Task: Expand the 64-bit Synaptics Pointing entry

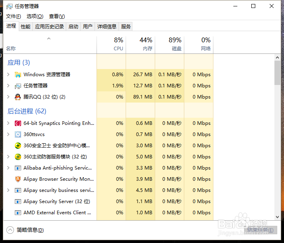Action: coord(8,123)
